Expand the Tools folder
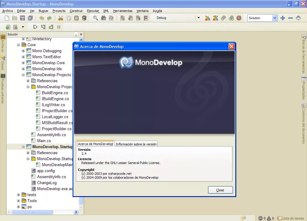Viewport: 307px width, 221px height. click(18, 201)
